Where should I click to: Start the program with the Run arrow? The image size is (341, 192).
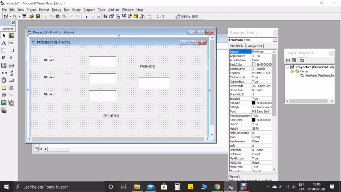tap(86, 17)
